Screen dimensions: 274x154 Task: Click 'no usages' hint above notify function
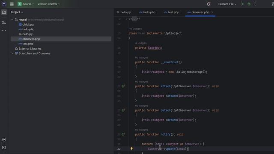tap(142, 130)
